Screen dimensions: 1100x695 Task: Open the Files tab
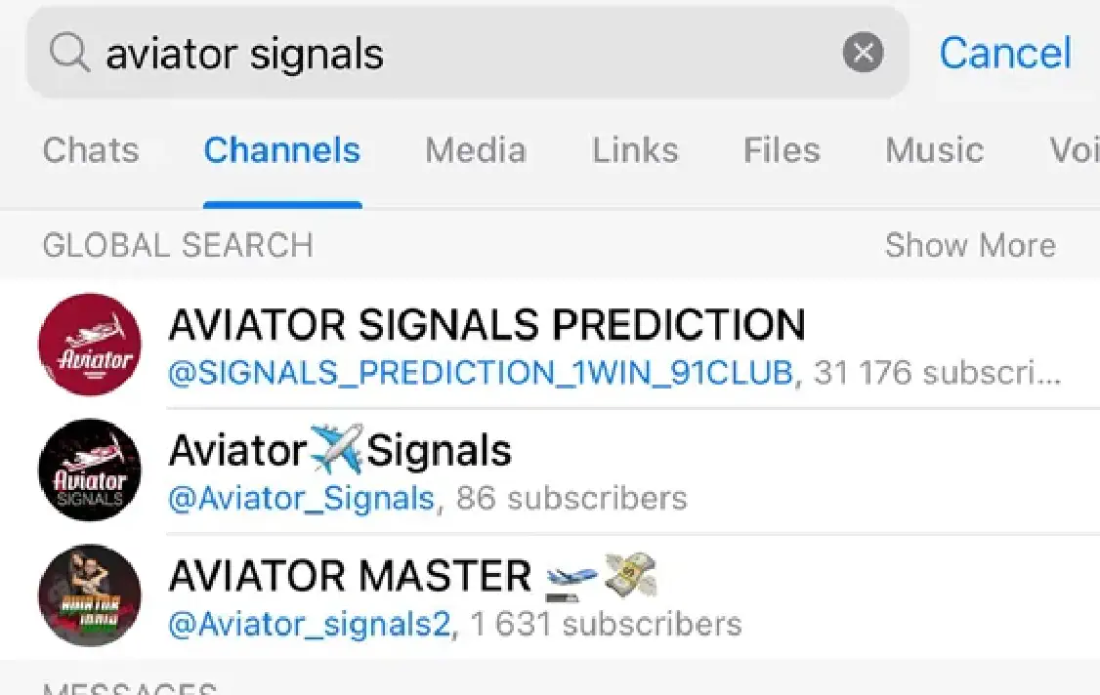coord(781,151)
